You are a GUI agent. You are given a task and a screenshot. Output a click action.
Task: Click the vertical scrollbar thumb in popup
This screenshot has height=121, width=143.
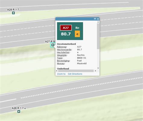pos(98,36)
